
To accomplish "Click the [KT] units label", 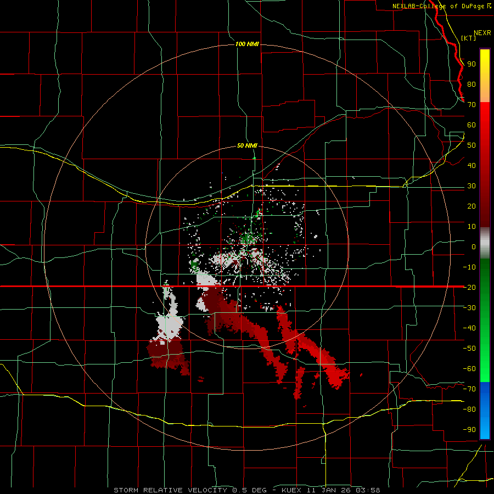I will point(468,38).
